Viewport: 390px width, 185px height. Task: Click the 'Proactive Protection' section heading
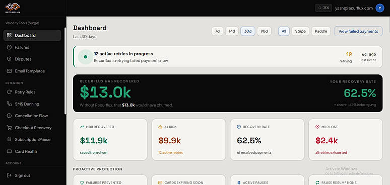coord(98,169)
